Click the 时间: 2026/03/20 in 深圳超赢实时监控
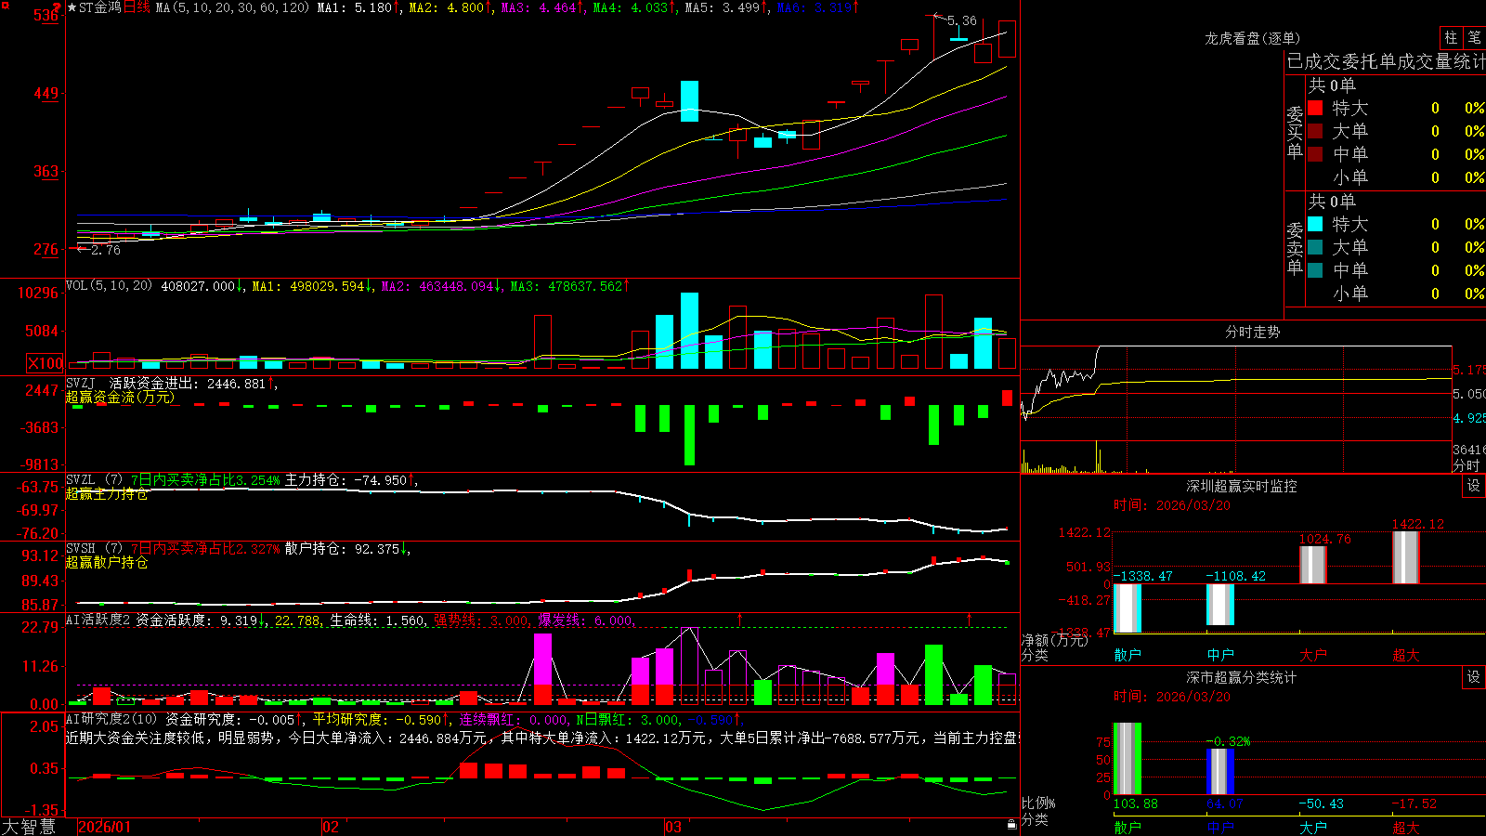Screen dimensions: 1486x836 click(x=1172, y=505)
